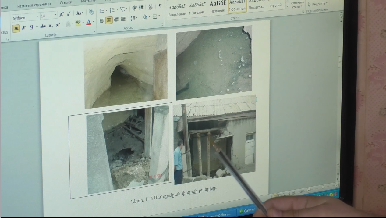Open the Borders dropdown arrow
The height and width of the screenshot is (218, 386).
(159, 16)
